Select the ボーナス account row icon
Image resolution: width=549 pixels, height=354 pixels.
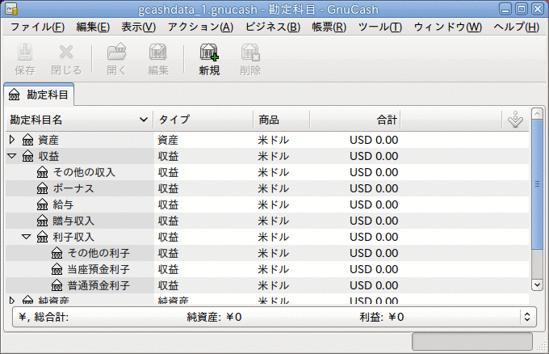(43, 188)
